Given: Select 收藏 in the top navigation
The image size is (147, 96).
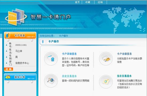Looking at the screenshot, I should coord(88,2).
